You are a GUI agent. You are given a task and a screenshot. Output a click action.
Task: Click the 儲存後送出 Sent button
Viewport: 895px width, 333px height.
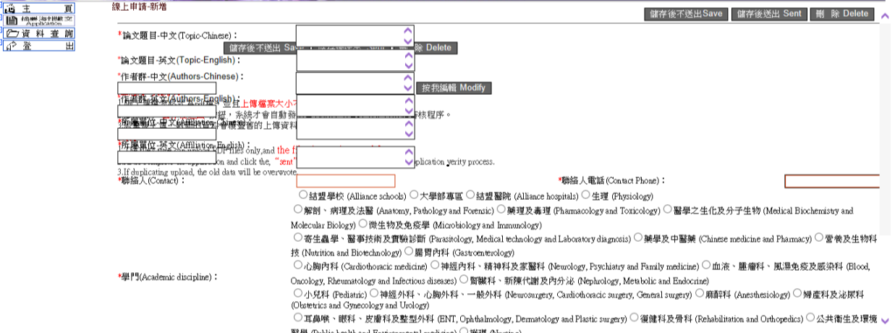coord(768,14)
